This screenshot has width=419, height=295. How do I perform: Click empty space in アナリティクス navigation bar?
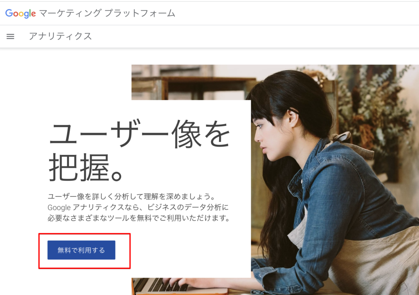click(x=254, y=36)
